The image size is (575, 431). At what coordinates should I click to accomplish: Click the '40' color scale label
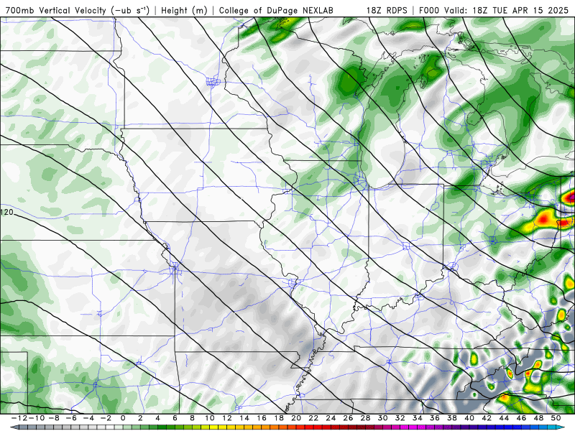469,418
